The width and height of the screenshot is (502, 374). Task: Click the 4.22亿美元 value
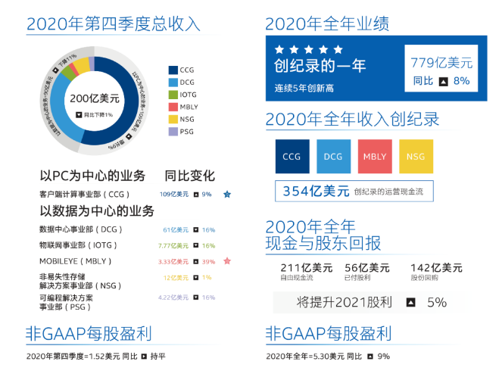[173, 297]
